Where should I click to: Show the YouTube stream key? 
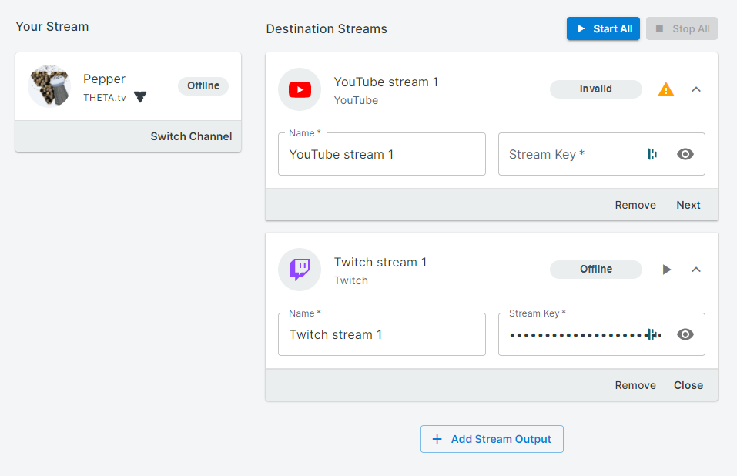[x=685, y=154]
